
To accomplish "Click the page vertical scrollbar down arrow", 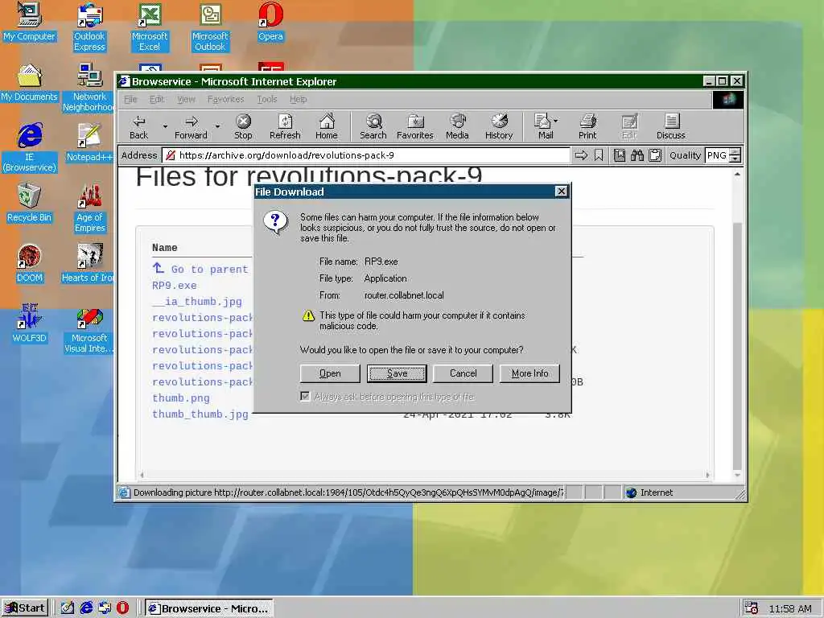I will (x=737, y=475).
